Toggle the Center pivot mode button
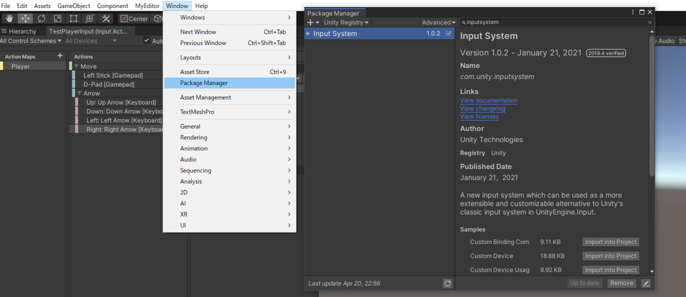 click(x=134, y=19)
